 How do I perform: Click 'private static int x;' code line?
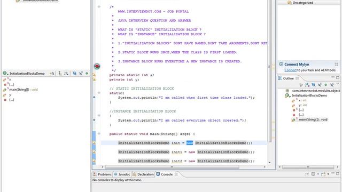click(x=132, y=75)
